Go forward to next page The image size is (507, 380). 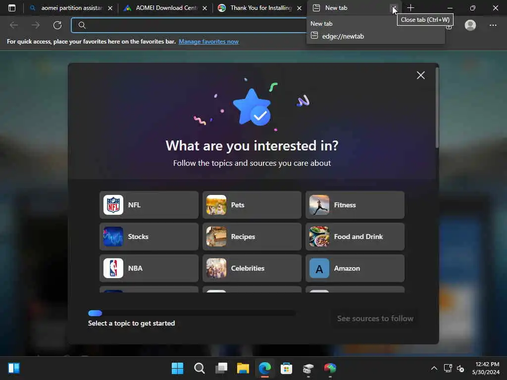click(x=36, y=25)
